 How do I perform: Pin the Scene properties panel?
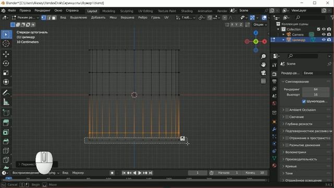coord(329,64)
